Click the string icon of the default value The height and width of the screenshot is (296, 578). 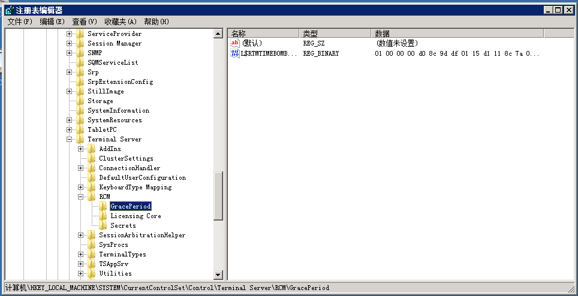235,43
